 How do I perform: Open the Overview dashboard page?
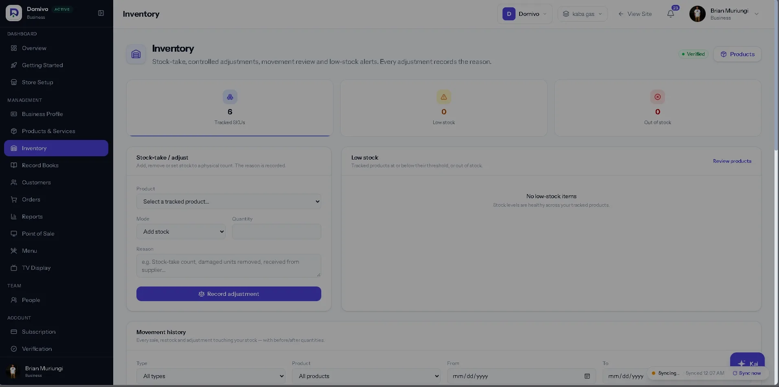(x=56, y=48)
